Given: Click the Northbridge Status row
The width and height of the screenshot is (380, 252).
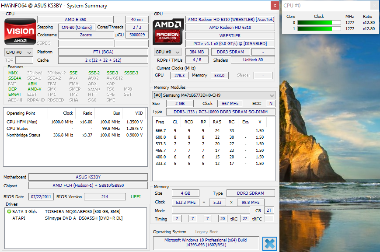Looking at the screenshot, I should tap(75, 135).
